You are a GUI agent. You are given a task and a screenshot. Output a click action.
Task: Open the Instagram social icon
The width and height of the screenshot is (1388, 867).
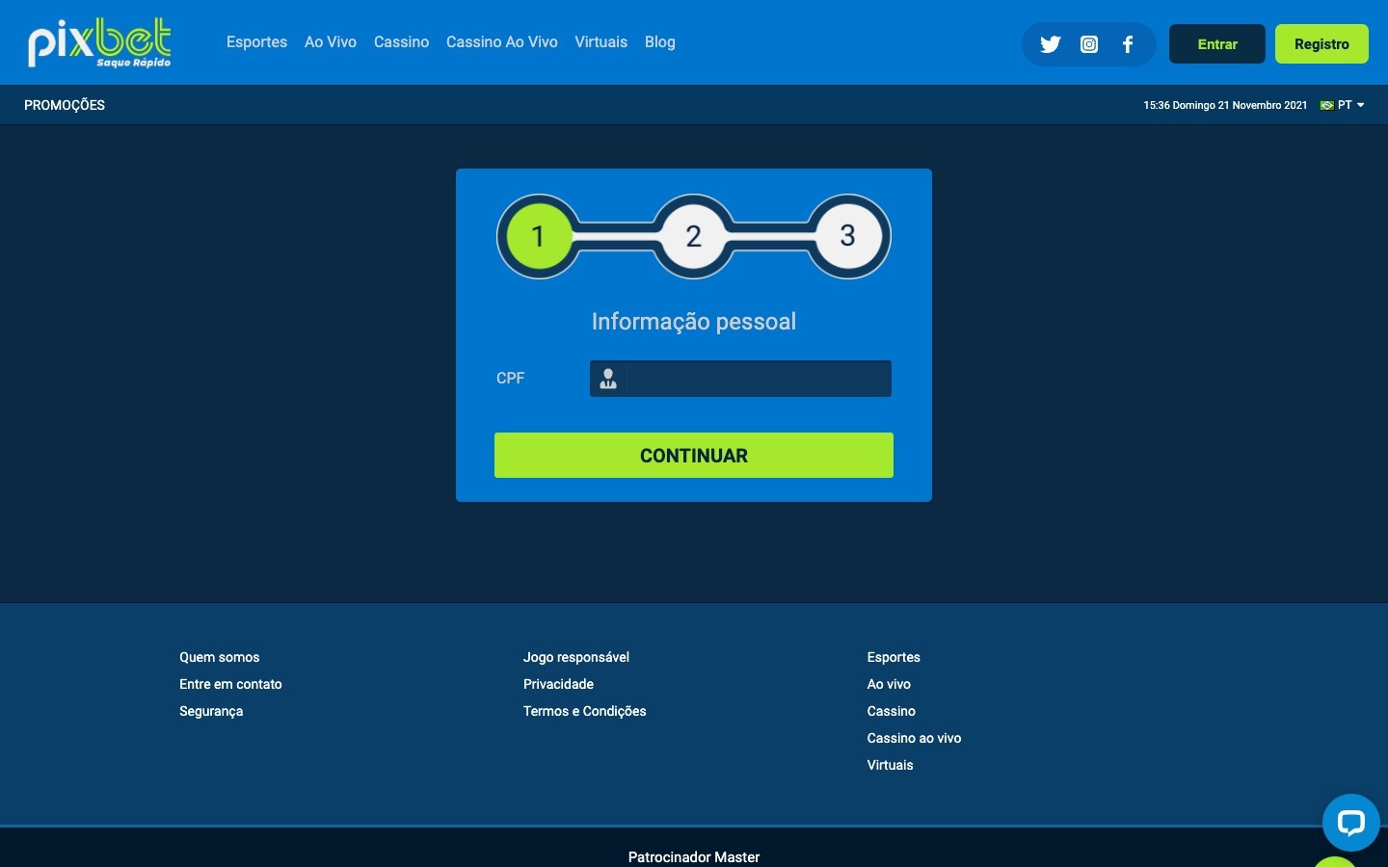pos(1089,44)
